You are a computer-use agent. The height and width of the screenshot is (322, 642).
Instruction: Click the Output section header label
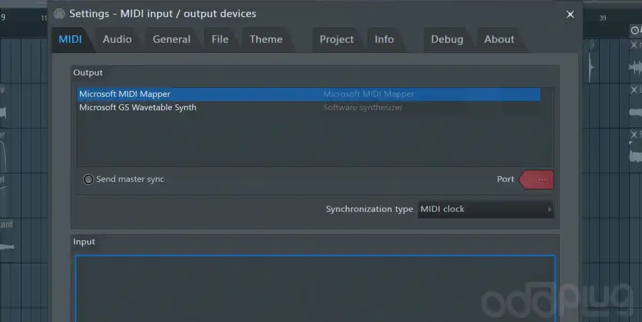(x=88, y=72)
